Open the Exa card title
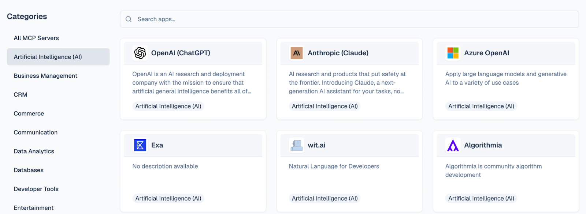Screen dimensions: 586x214 point(157,145)
